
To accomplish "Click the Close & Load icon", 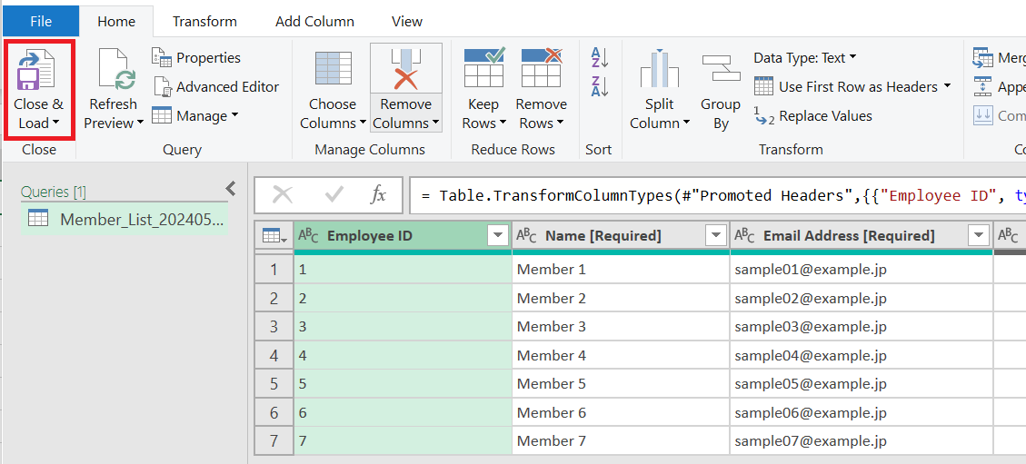I will tap(38, 70).
